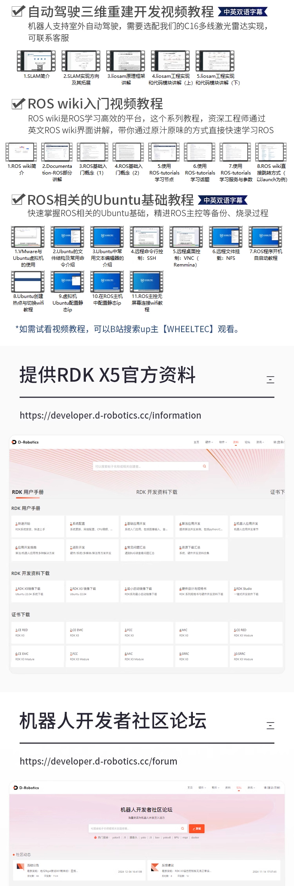This screenshot has width=294, height=886.
Task: Click 请登录/注册 on forum page
Action: 272,788
